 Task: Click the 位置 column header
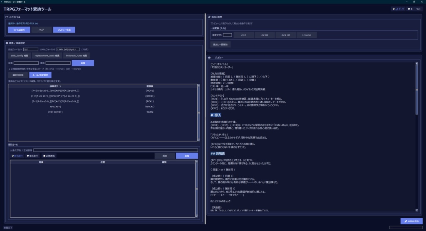(x=102, y=162)
